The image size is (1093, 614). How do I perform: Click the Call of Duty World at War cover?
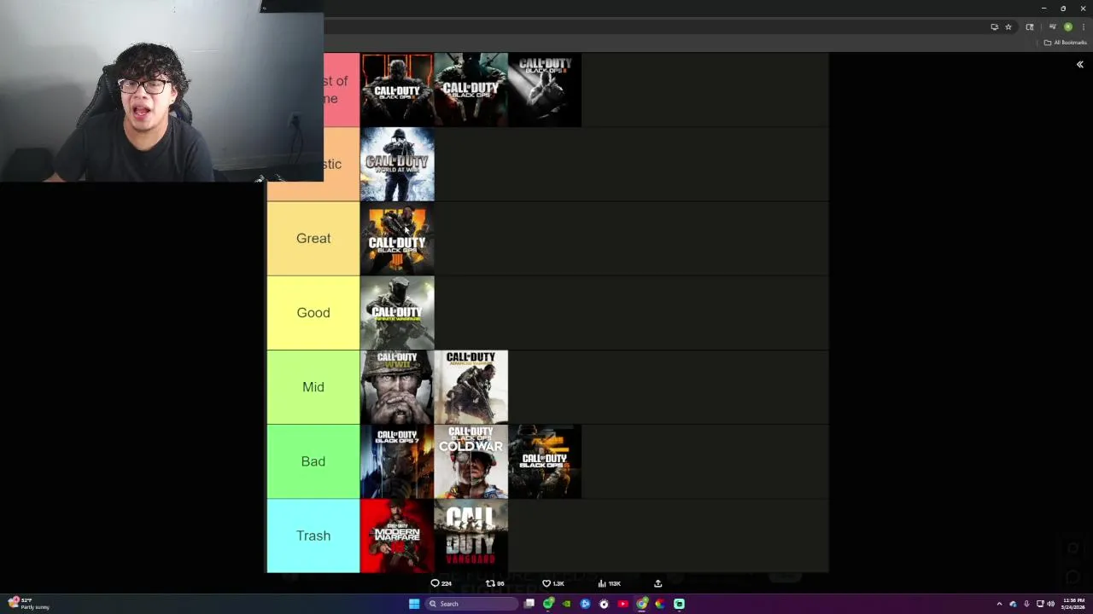point(397,165)
